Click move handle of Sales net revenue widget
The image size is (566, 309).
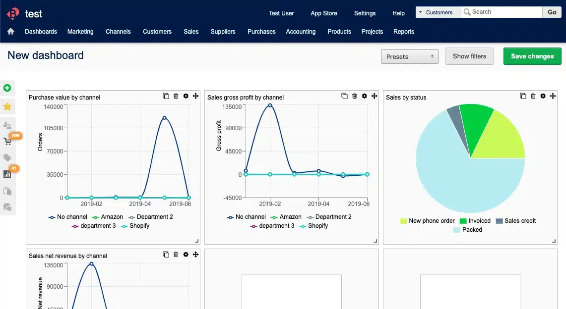tap(195, 255)
